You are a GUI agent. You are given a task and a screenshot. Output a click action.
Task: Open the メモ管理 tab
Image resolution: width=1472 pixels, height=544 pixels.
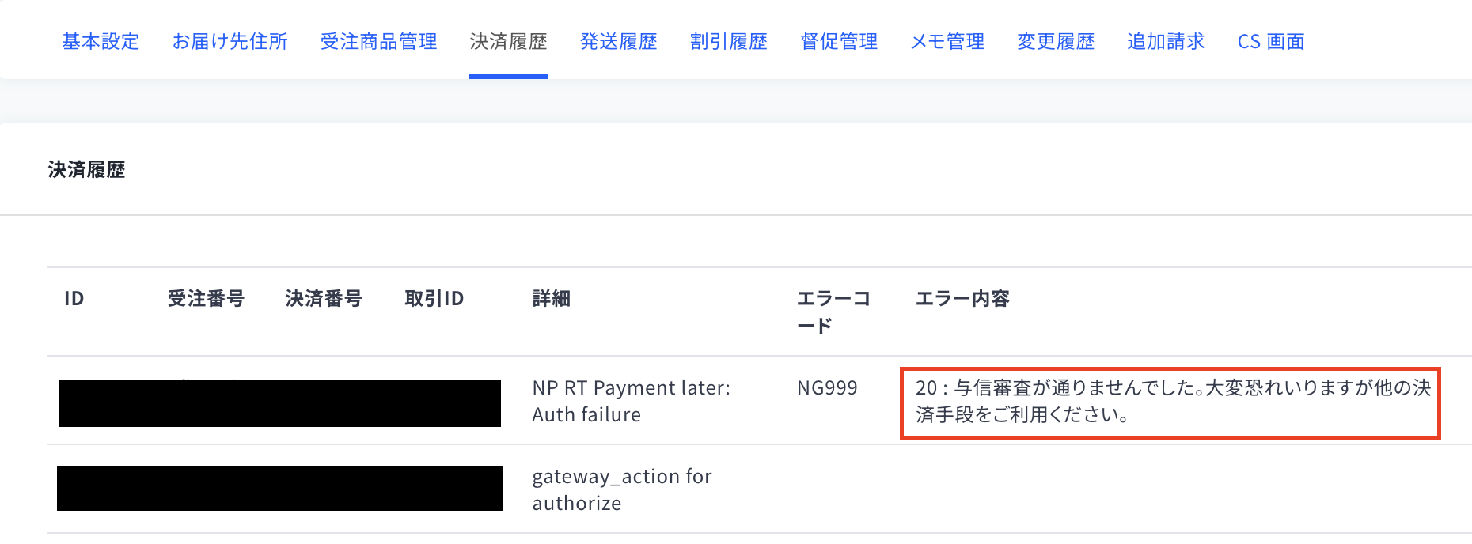coord(947,41)
